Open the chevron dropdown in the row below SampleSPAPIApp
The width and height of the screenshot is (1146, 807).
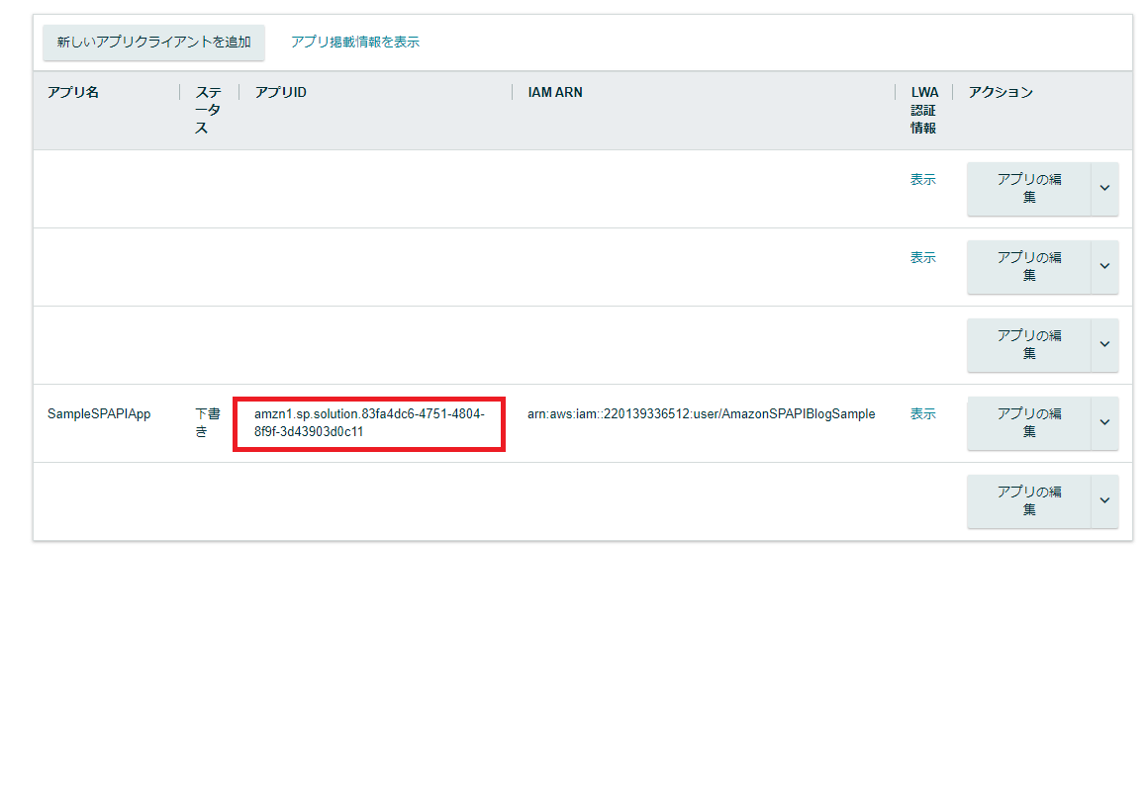pos(1104,501)
